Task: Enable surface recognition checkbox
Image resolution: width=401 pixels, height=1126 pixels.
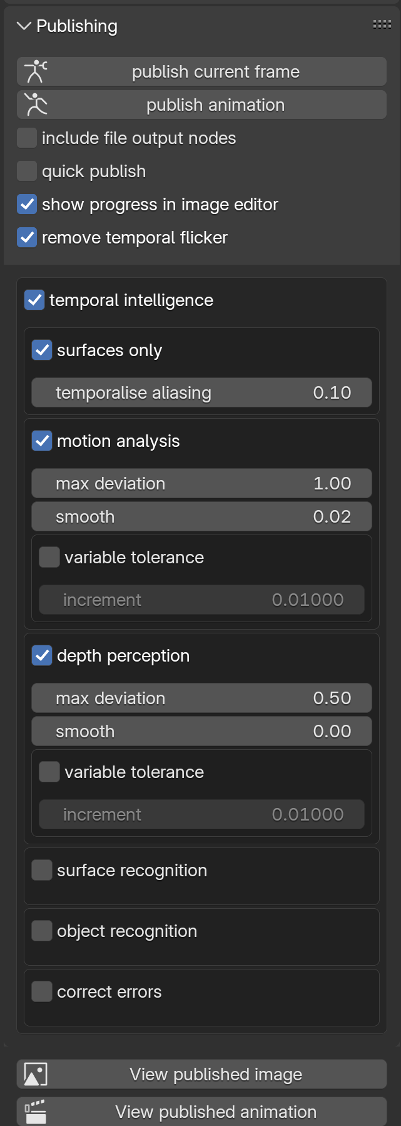Action: [x=42, y=870]
